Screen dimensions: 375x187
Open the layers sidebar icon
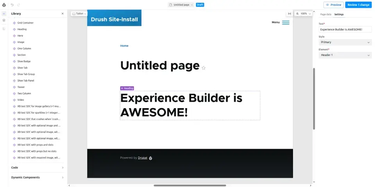4,20
